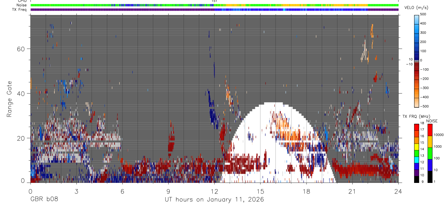Click the 12 MHz frequency legend label

[x=422, y=163]
